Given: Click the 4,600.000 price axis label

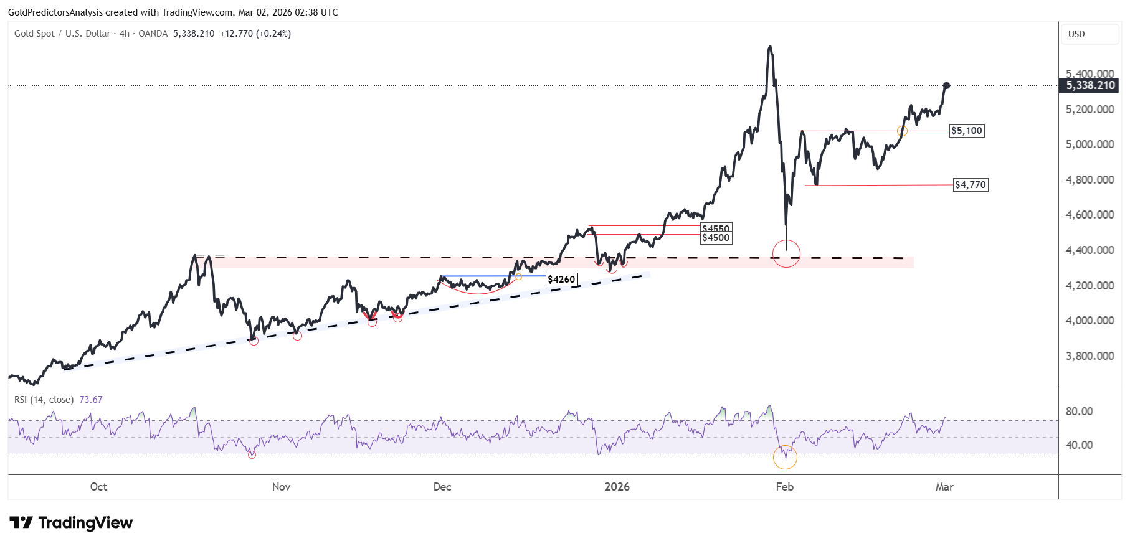Looking at the screenshot, I should click(1090, 215).
